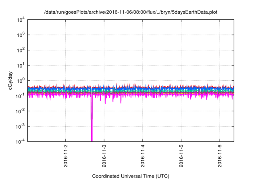258x180 pixels.
Task: Click the 10^-2 y-axis label
Action: pos(20,111)
